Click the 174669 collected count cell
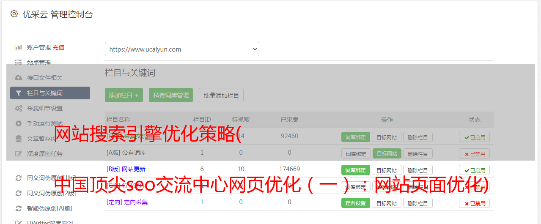Viewport: 541px width, 224px height. tap(289, 169)
